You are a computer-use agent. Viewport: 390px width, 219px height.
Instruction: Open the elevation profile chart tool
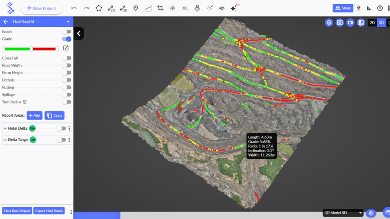(148, 8)
